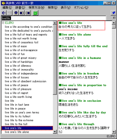Click 'live one's life in seclusion' heading
This screenshot has width=117, height=139.
coord(80,101)
